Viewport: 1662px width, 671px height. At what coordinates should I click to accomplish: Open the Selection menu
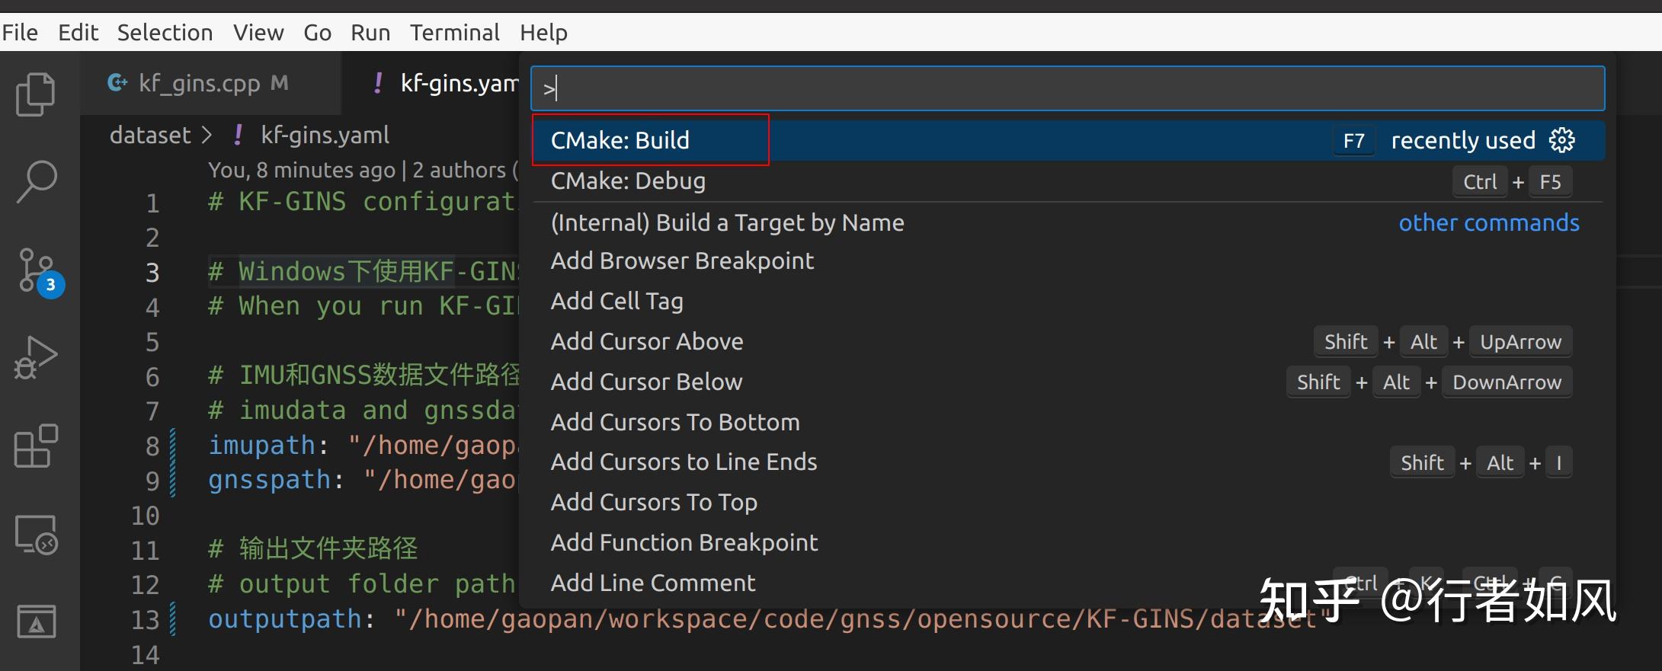click(x=165, y=33)
